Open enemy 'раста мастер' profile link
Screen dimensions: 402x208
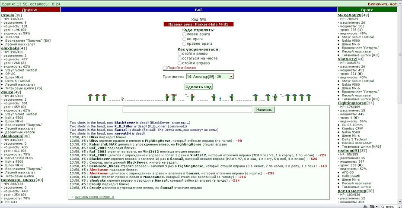pyautogui.click(x=352, y=191)
